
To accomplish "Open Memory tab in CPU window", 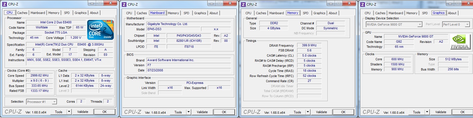I will 54,13.
